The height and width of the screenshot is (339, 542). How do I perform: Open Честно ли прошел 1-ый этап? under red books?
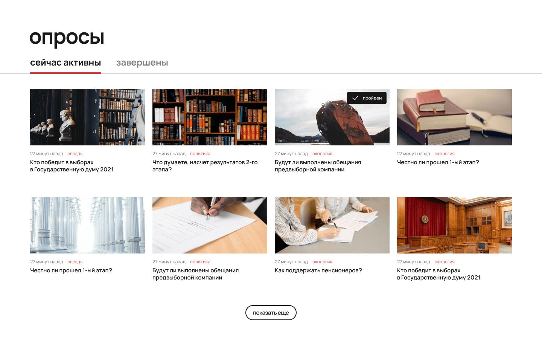438,162
